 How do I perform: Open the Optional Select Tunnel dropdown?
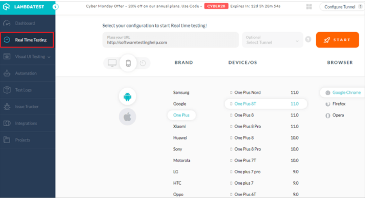click(x=272, y=40)
